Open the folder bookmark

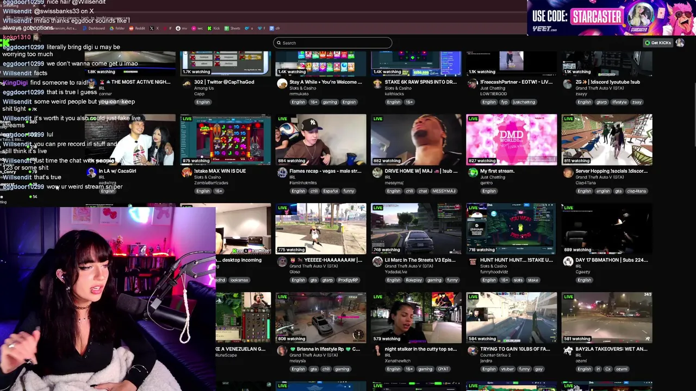pos(117,28)
